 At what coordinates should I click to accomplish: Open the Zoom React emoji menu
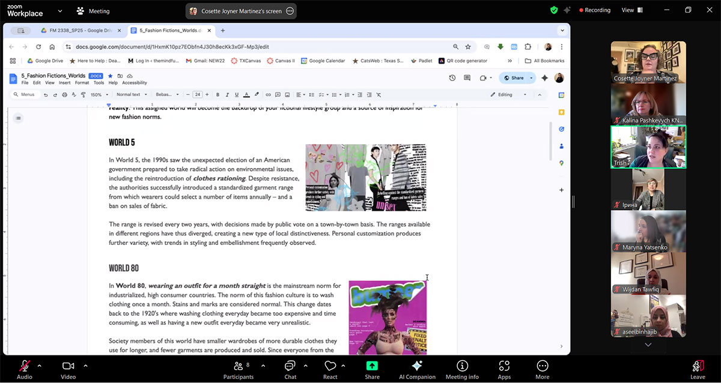[x=330, y=369]
